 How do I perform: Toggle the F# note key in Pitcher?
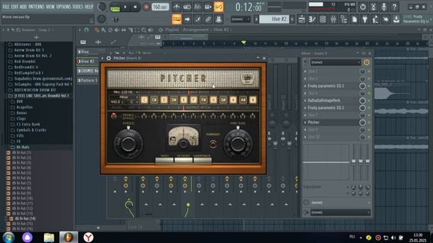pos(204,100)
